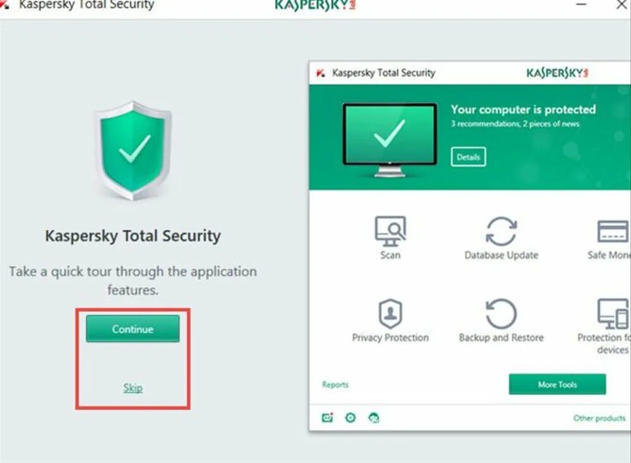Screen dimensions: 631x463
Task: Click the large green shield checkmark image
Action: (133, 151)
